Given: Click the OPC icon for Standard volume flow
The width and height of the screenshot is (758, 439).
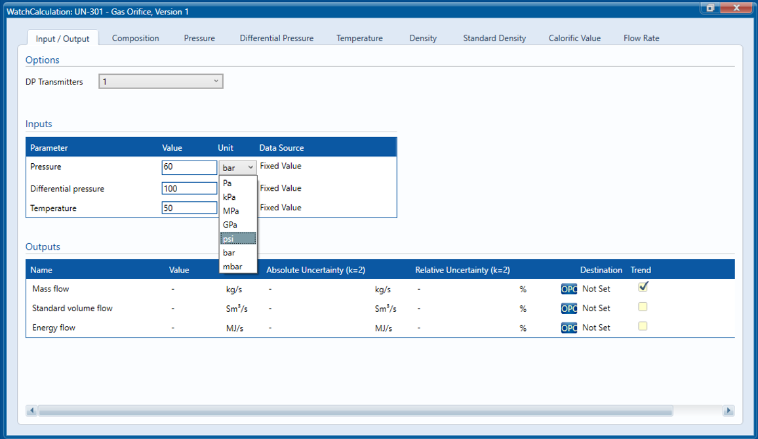Looking at the screenshot, I should point(569,308).
